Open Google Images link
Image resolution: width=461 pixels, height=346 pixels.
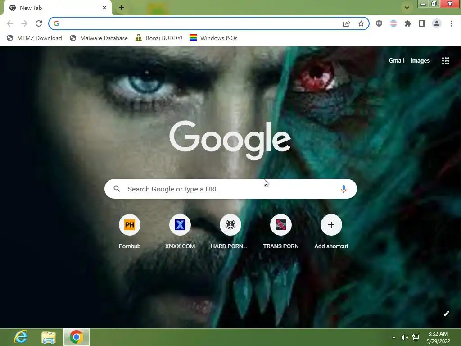420,61
